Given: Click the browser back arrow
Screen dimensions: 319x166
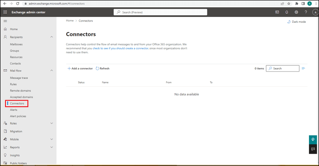Looking at the screenshot, I should 5,4.
